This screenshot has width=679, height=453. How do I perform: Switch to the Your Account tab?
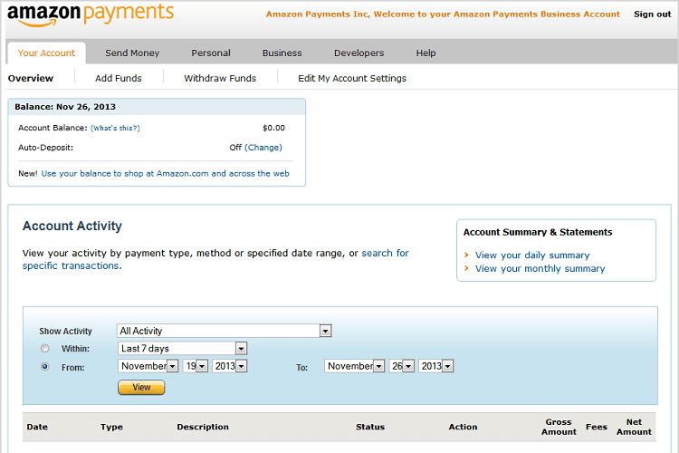point(46,53)
